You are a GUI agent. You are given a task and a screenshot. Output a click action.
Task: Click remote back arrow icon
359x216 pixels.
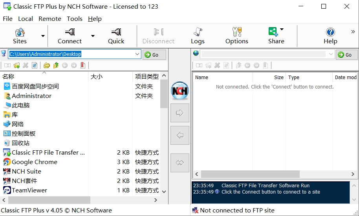click(247, 65)
